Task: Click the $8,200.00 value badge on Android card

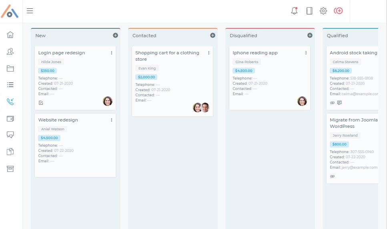Action: (340, 71)
